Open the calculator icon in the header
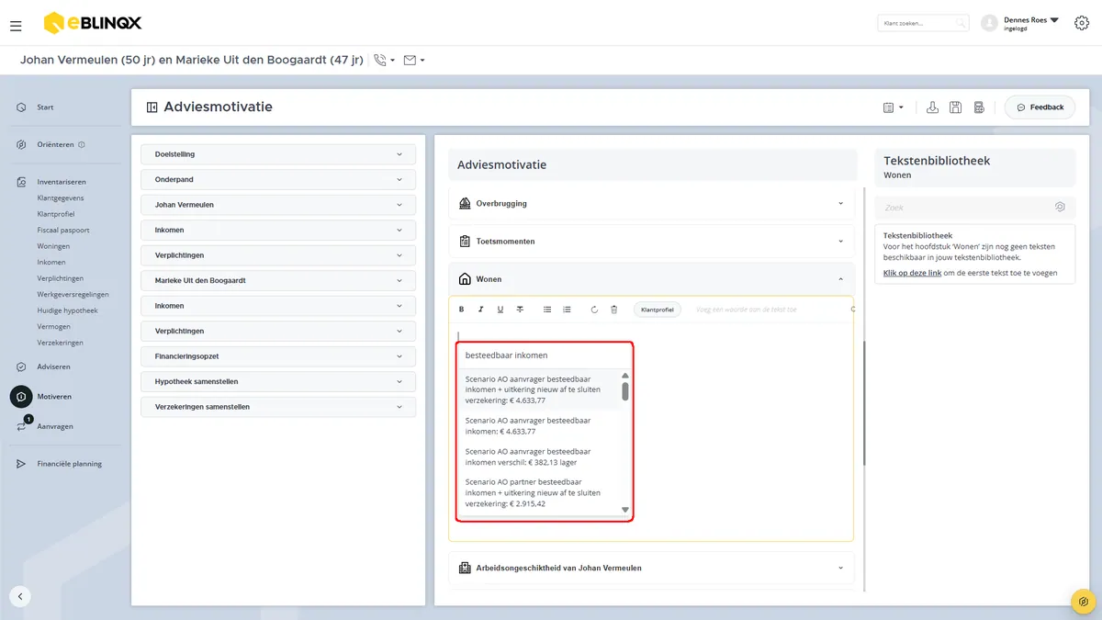 coord(979,107)
